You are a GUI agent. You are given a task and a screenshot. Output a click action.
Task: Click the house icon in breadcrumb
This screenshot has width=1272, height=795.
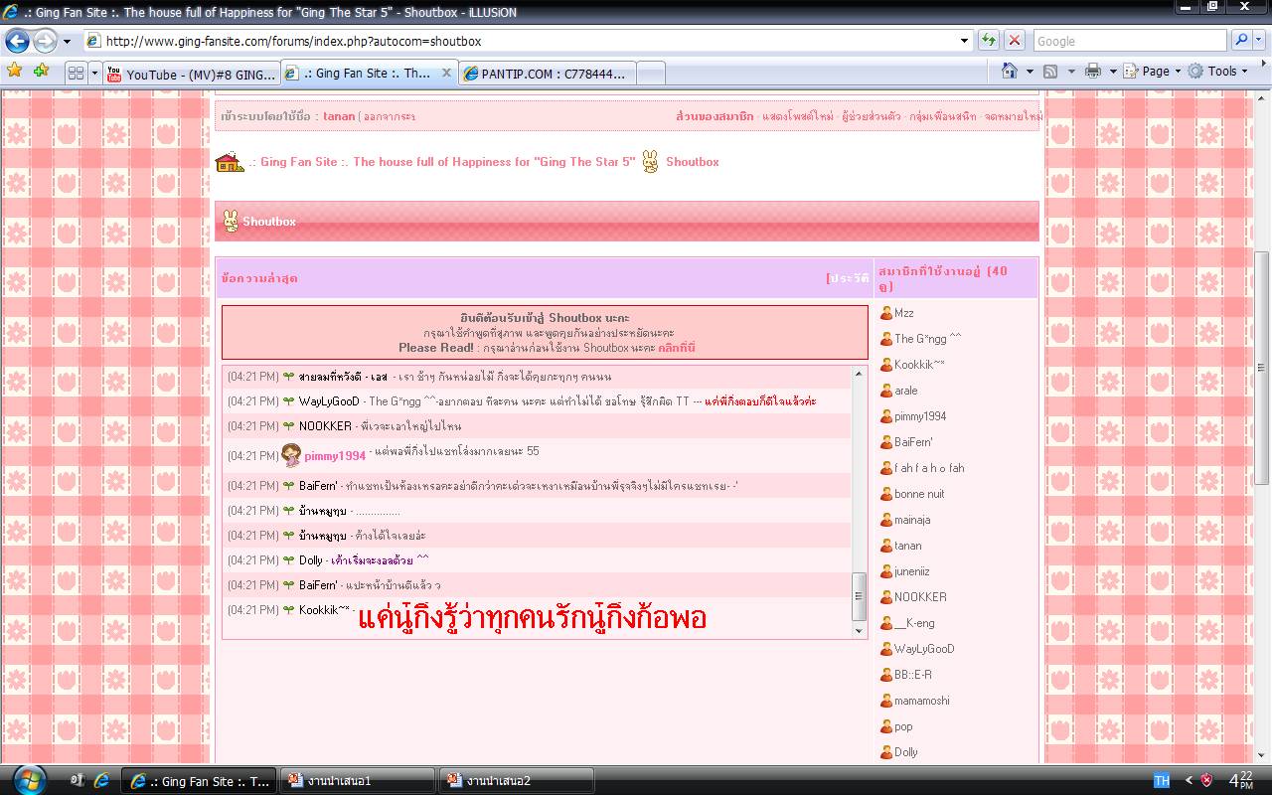230,162
